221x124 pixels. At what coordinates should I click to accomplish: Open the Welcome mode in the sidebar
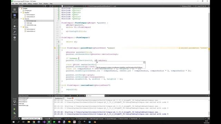[x=15, y=10]
